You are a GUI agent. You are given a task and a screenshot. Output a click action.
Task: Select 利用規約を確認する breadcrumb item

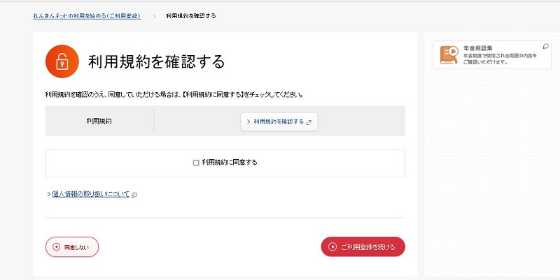click(x=191, y=15)
